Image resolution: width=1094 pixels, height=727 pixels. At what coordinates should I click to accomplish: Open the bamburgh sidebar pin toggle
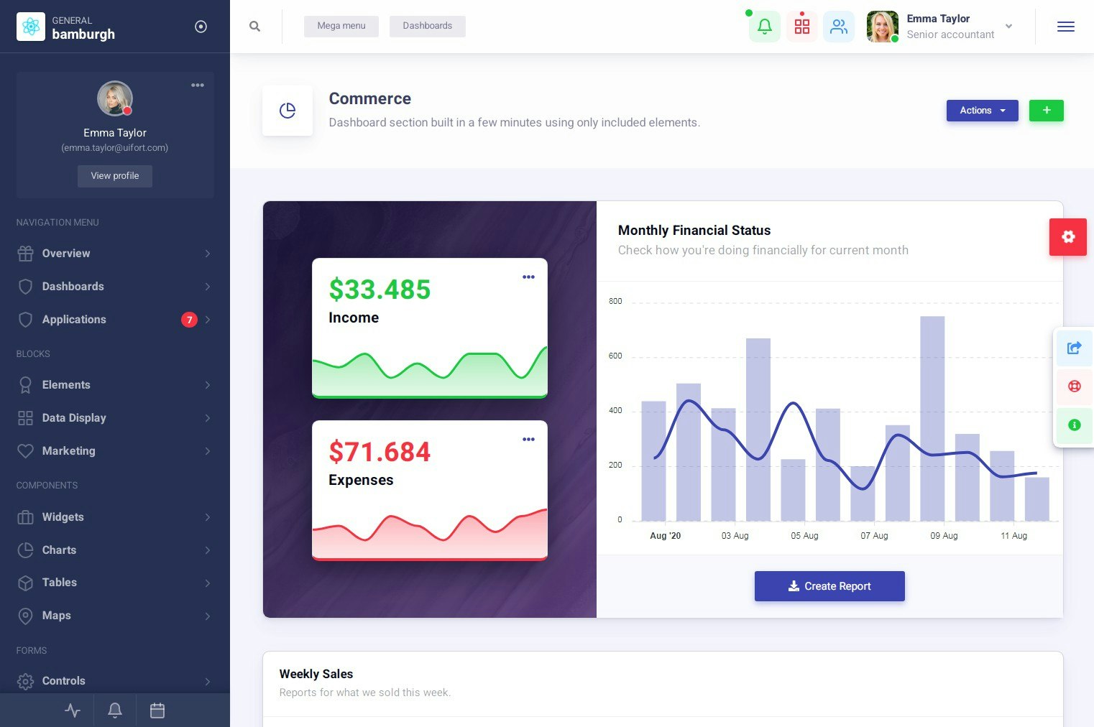[201, 26]
